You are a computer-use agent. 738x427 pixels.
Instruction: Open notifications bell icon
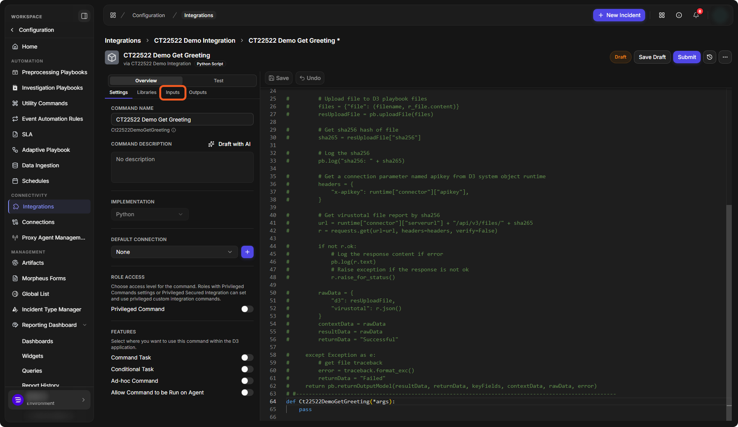[x=696, y=15]
